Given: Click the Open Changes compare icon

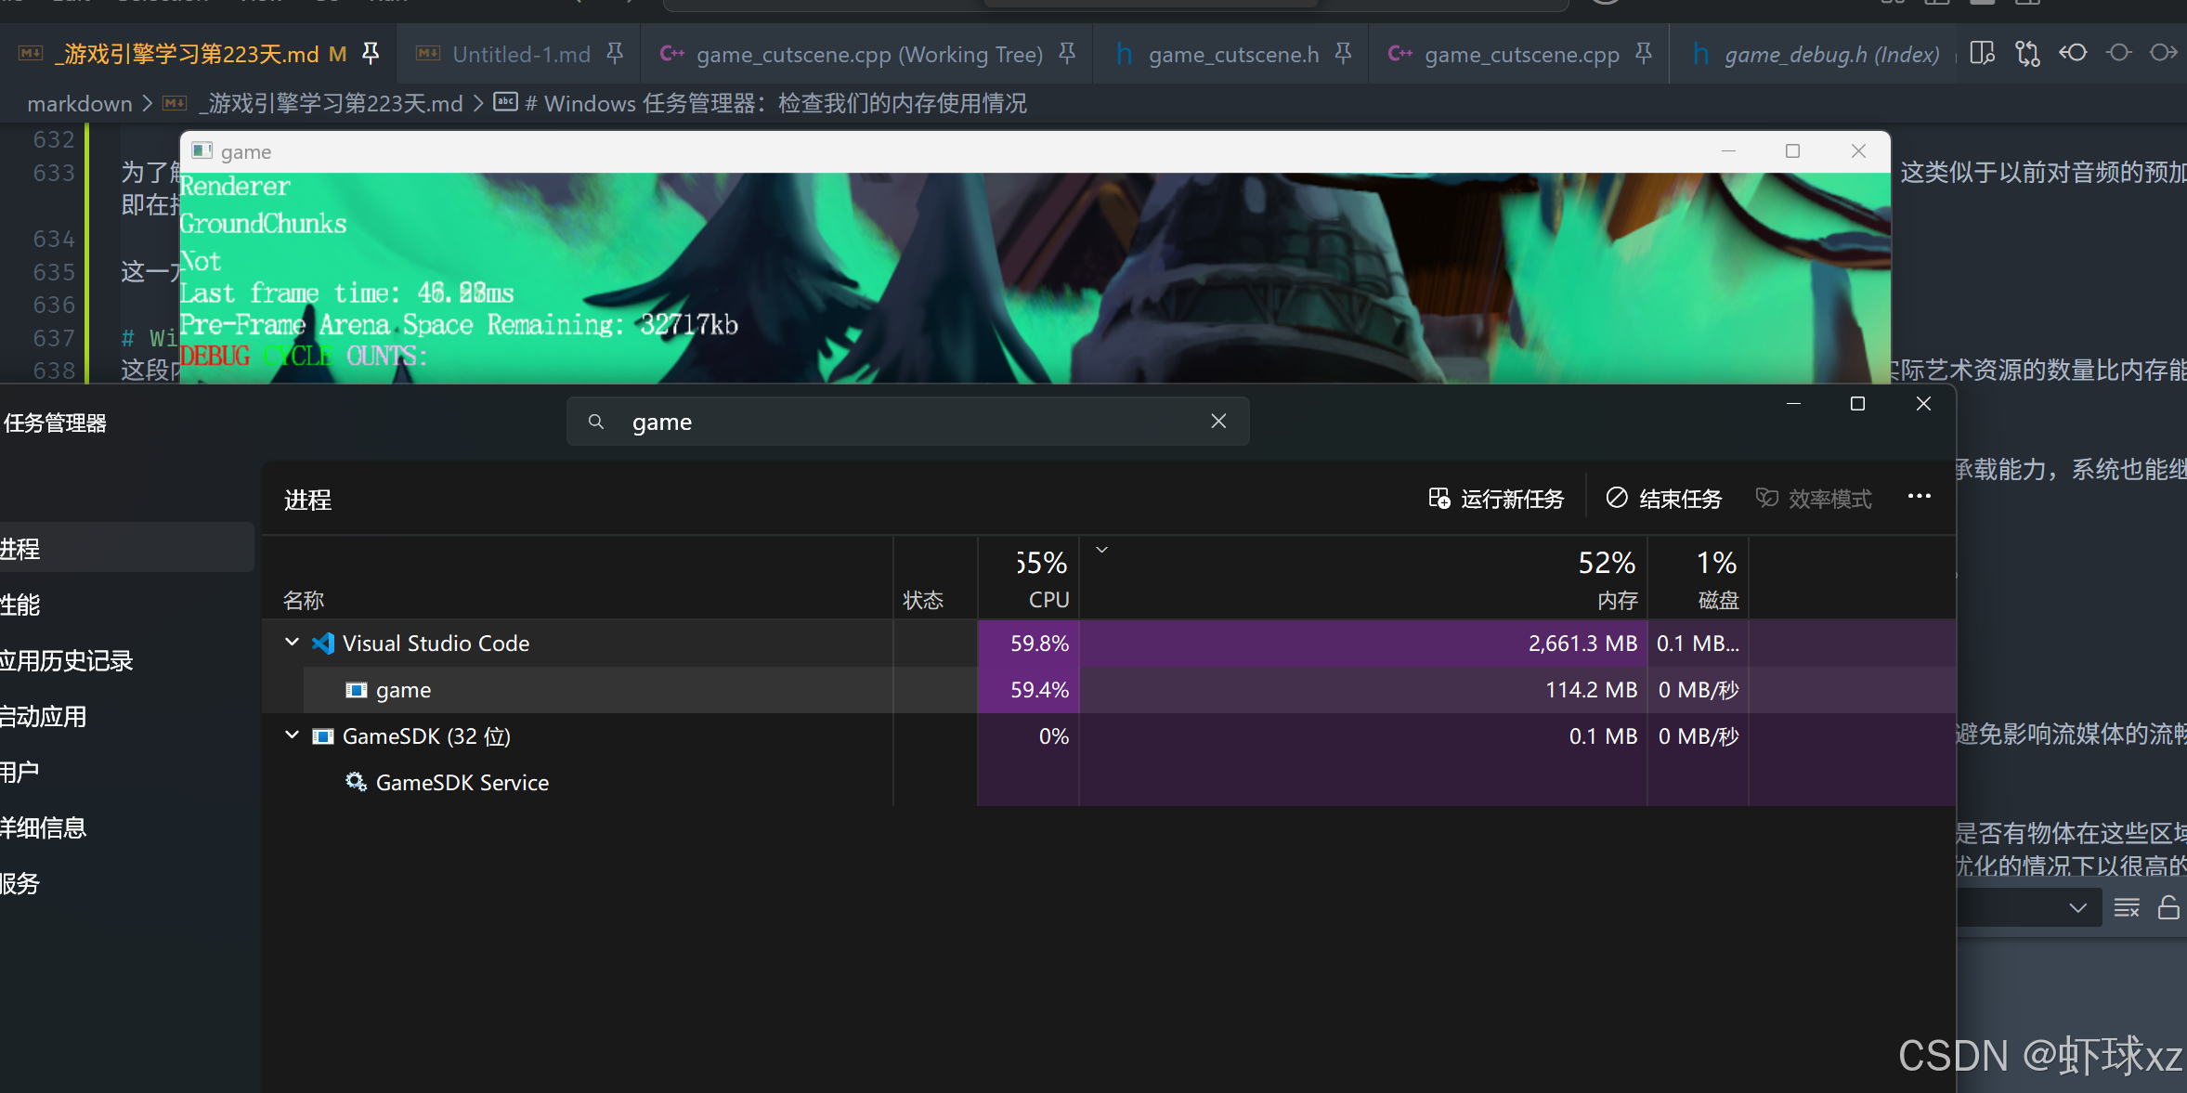Looking at the screenshot, I should coord(2027,54).
